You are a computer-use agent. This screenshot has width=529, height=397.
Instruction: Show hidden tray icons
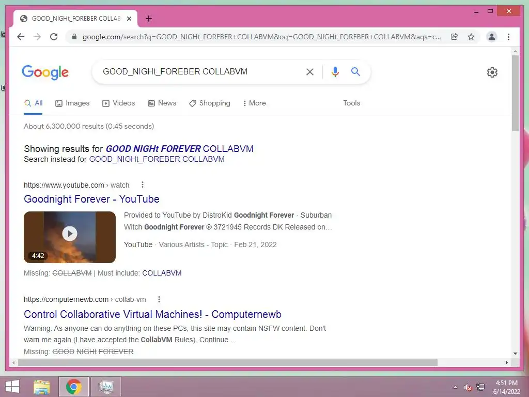(x=456, y=387)
